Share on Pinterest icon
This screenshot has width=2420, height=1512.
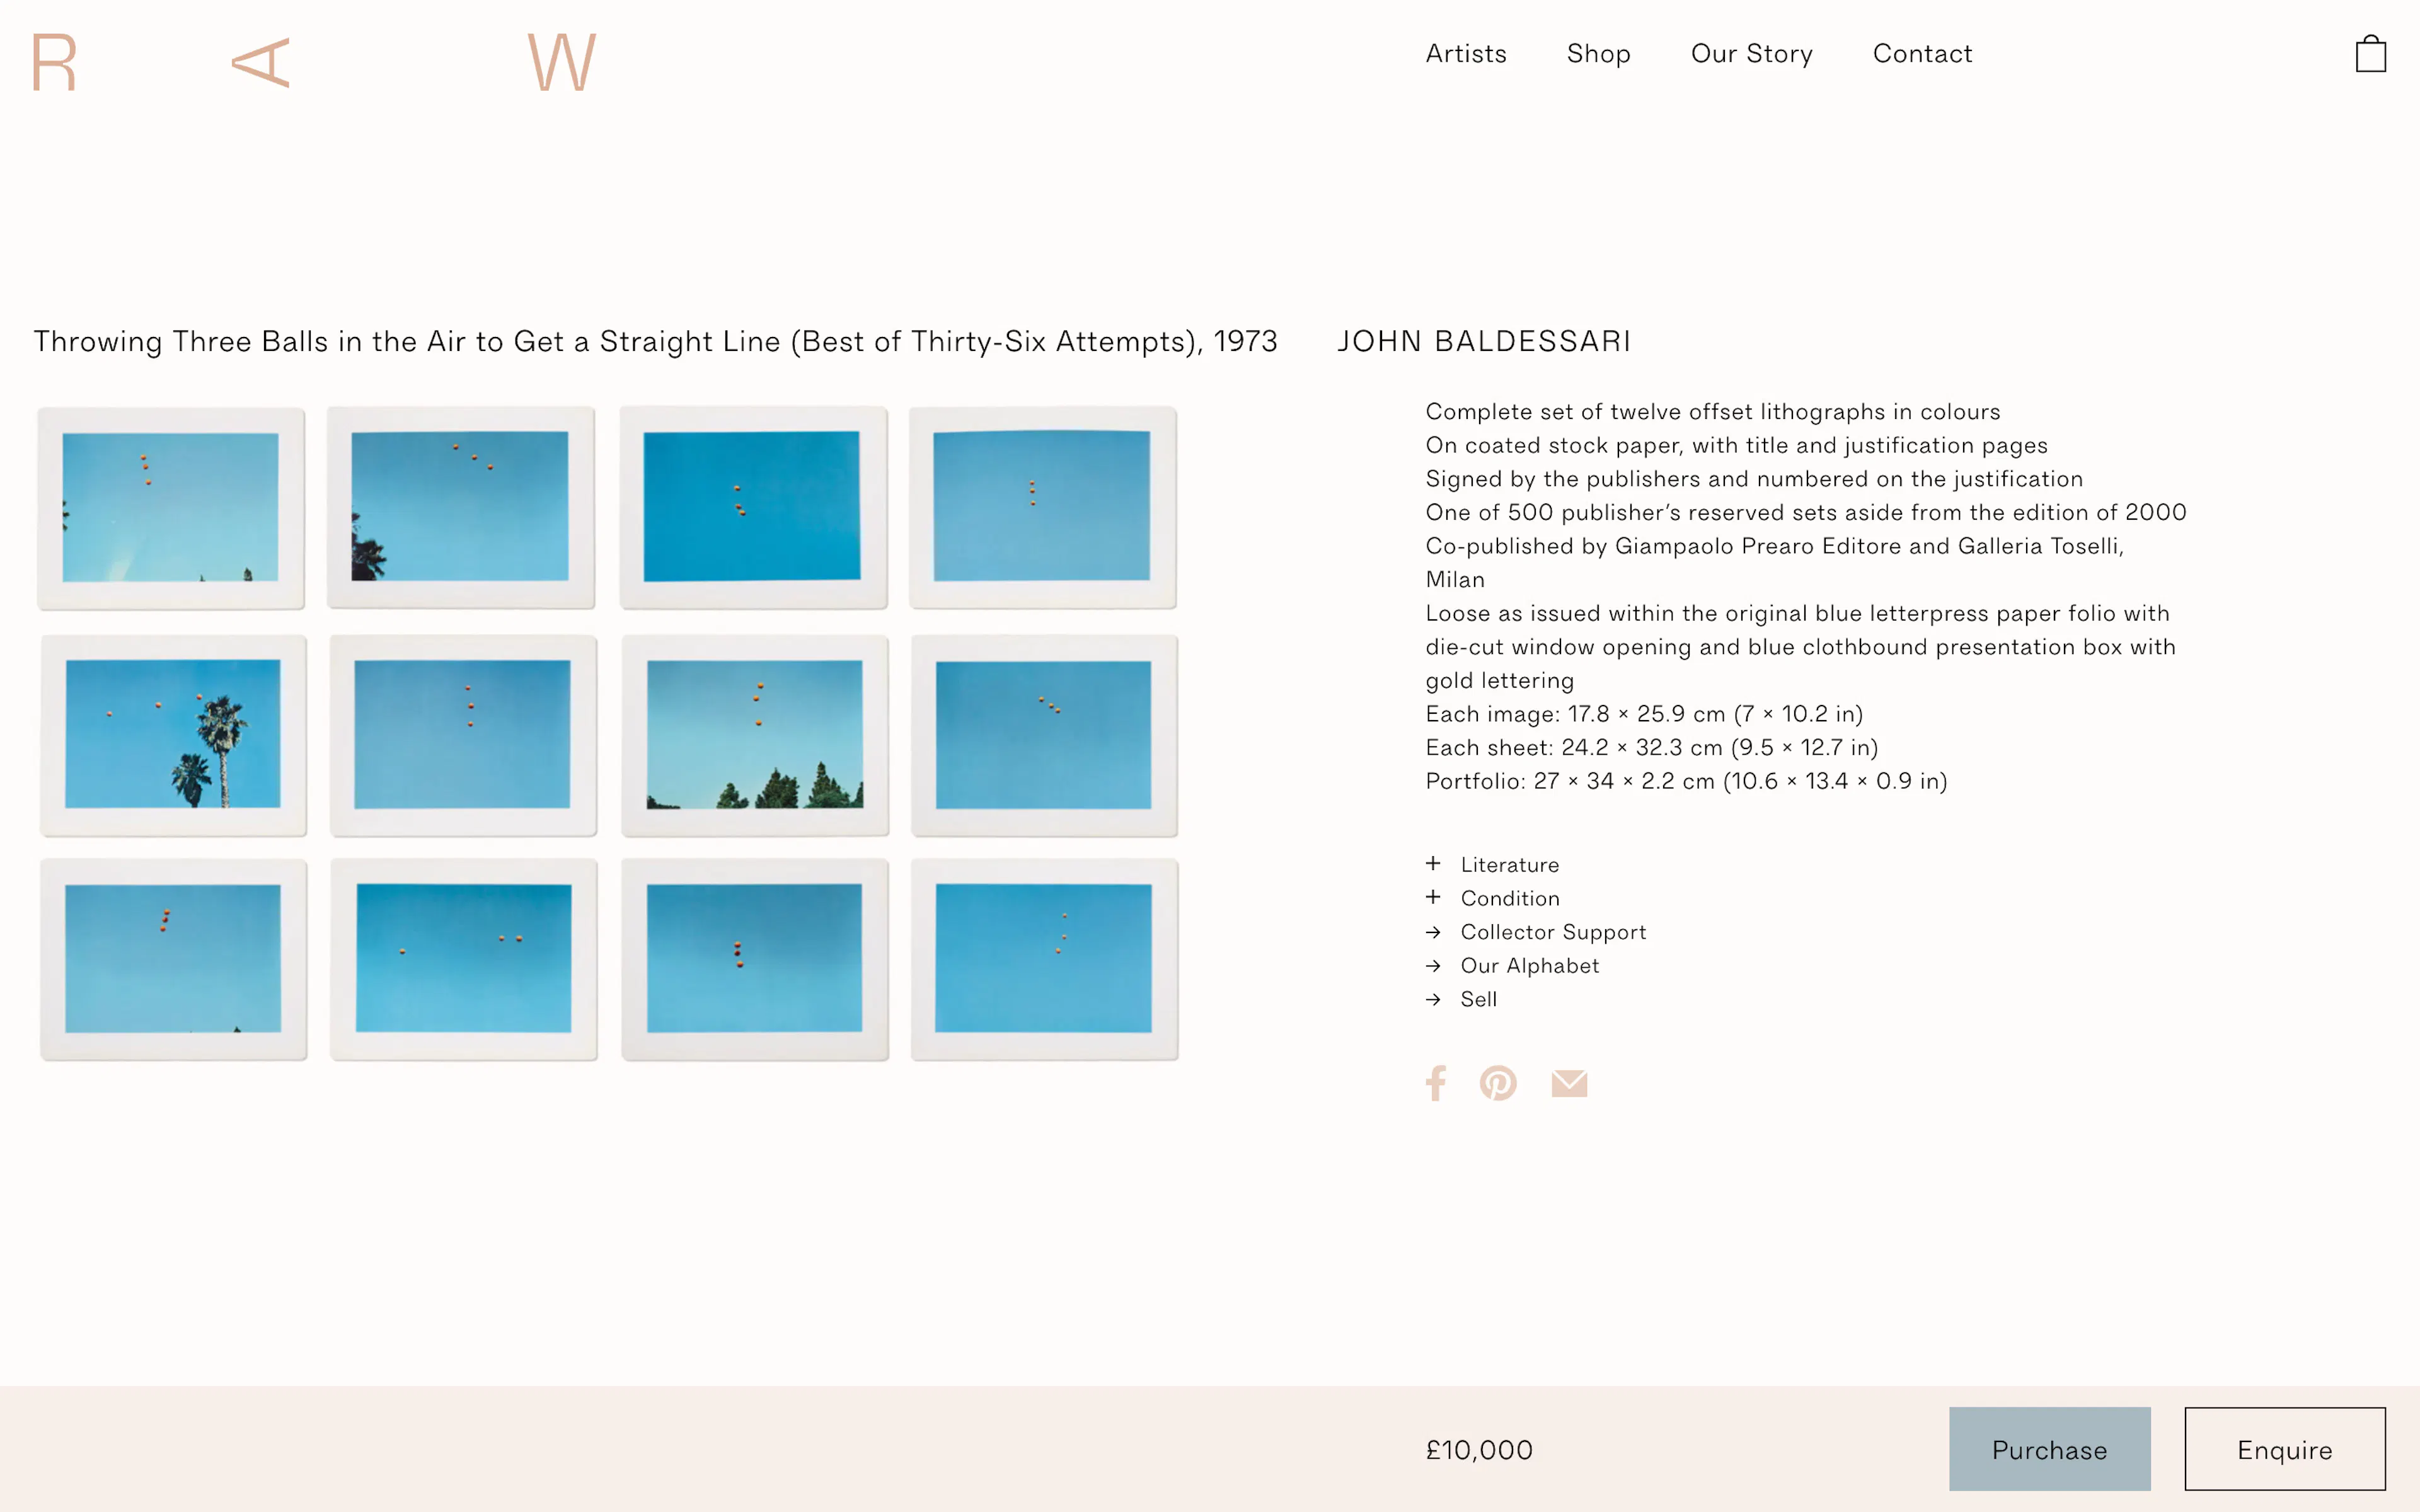1498,1083
